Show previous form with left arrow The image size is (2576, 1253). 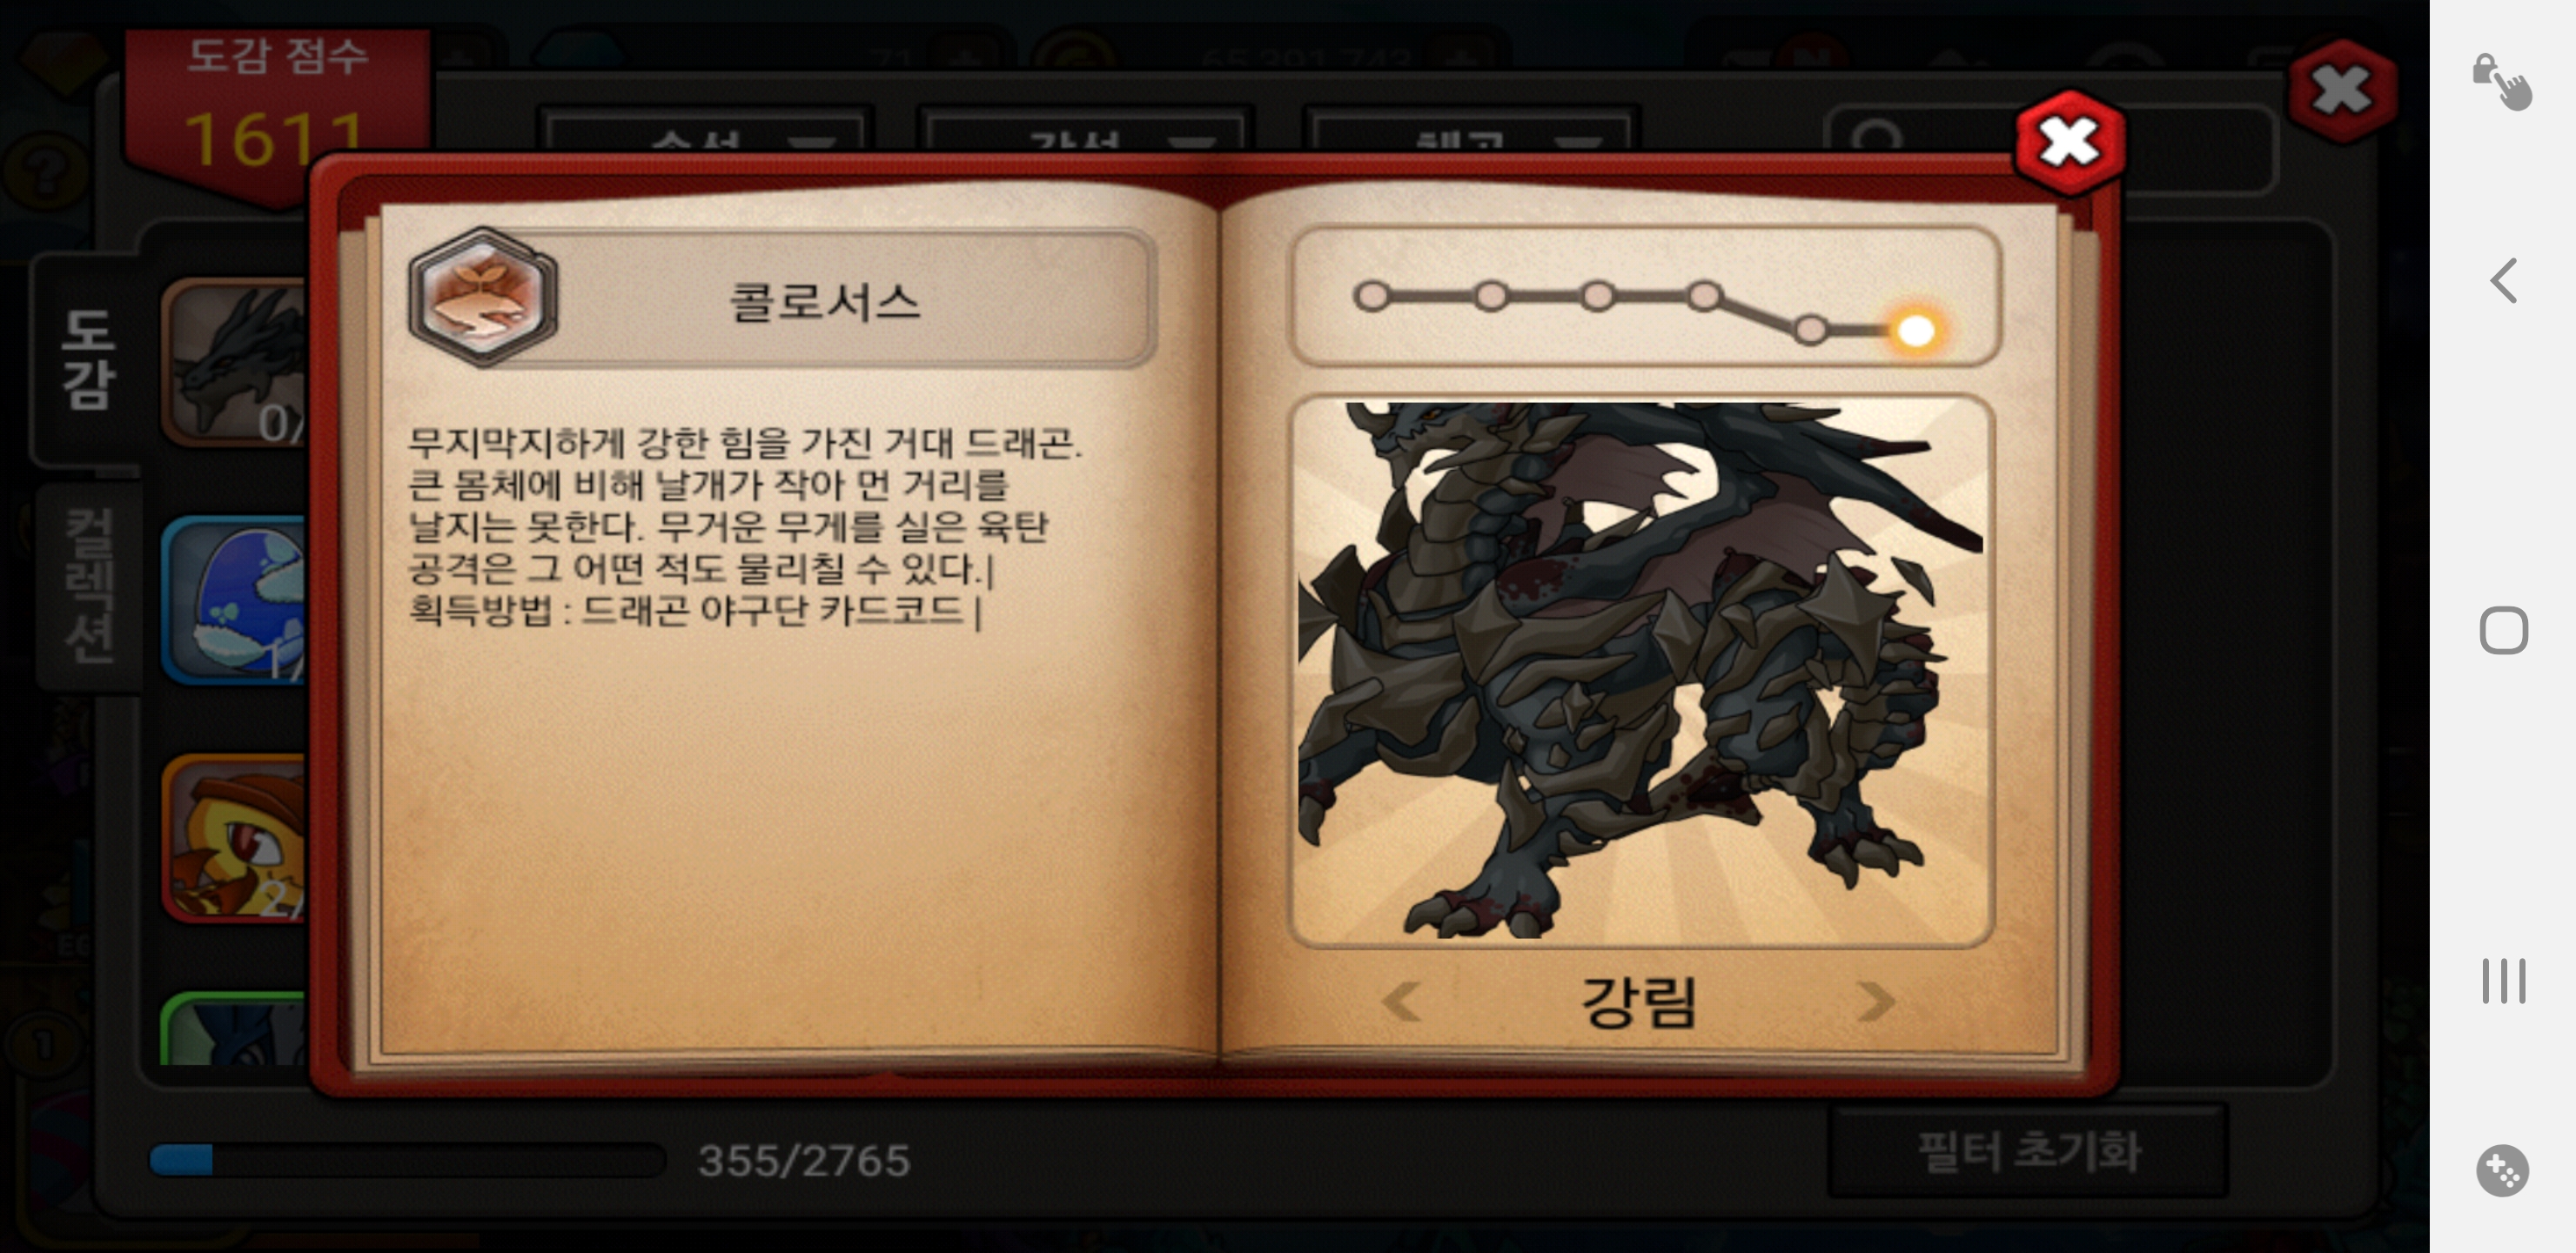coord(1401,1001)
